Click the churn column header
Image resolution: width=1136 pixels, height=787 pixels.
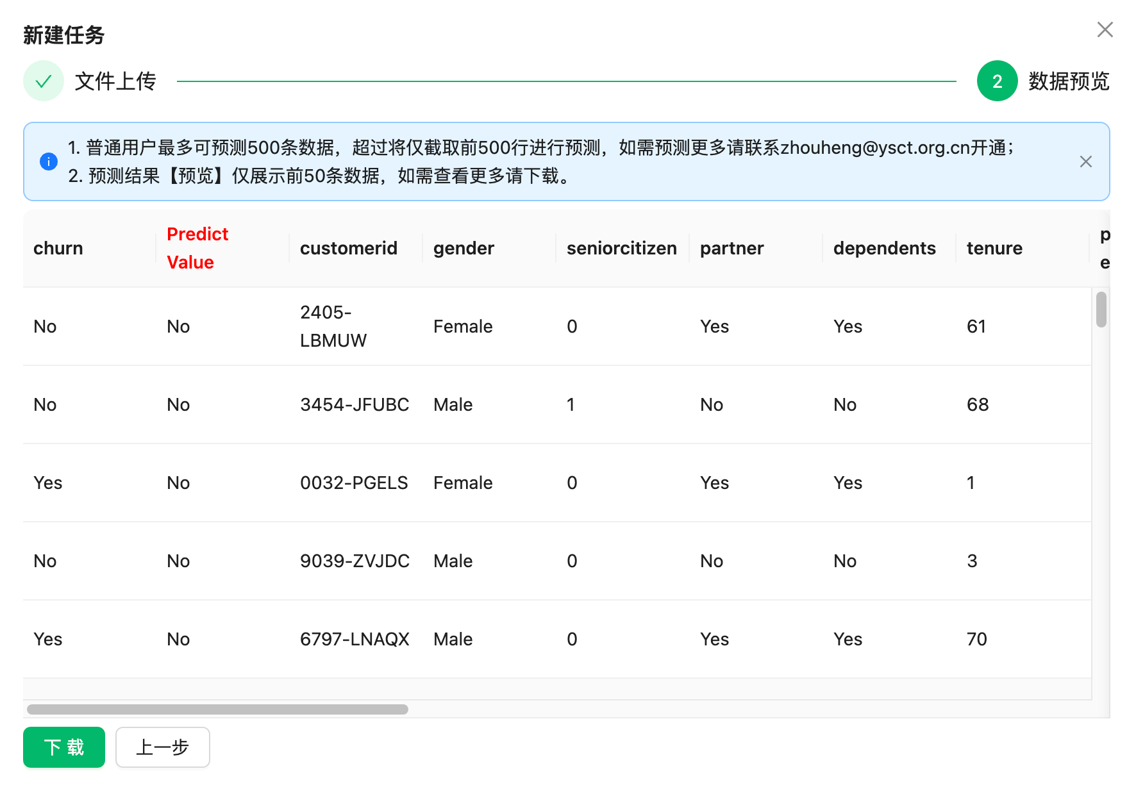(58, 248)
